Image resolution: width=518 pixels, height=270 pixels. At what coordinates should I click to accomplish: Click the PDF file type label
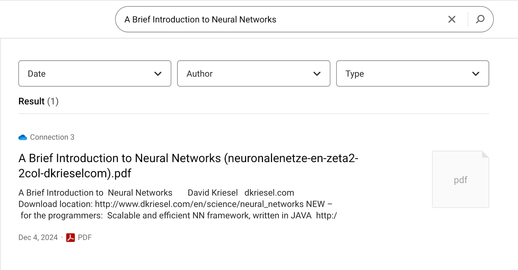pos(85,238)
